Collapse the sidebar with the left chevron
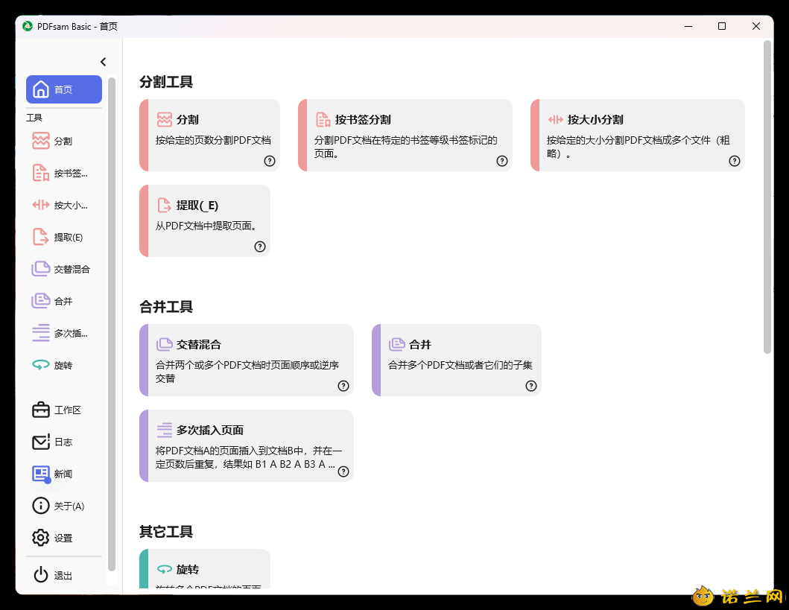Screen dimensions: 789x610 point(103,62)
